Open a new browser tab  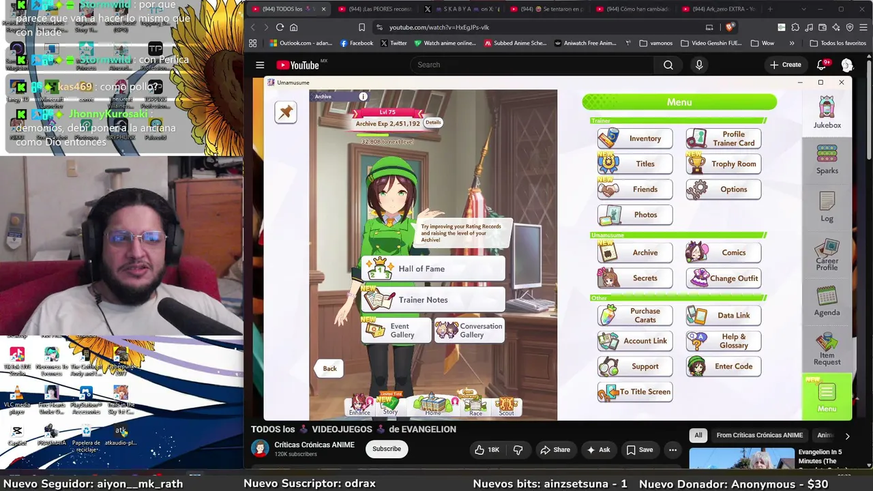770,9
